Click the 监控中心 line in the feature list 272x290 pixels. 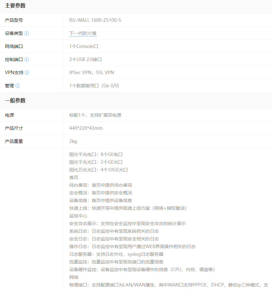click(x=78, y=216)
